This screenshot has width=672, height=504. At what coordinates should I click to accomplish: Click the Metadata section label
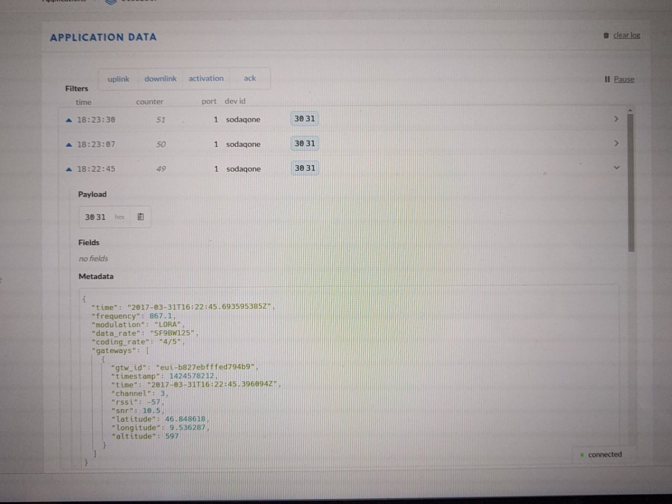coord(96,277)
